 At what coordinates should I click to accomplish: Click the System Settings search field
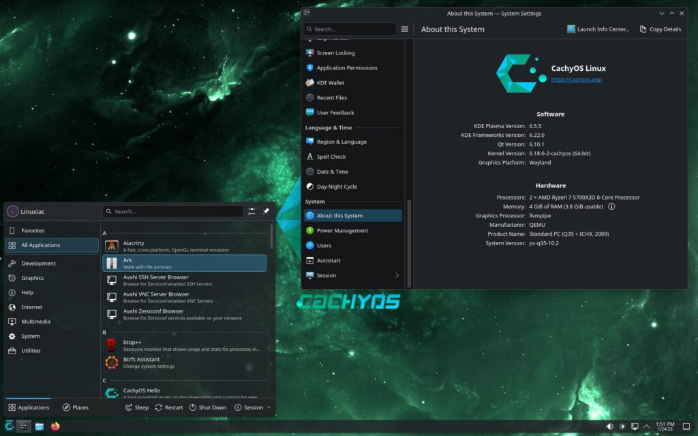(x=350, y=29)
